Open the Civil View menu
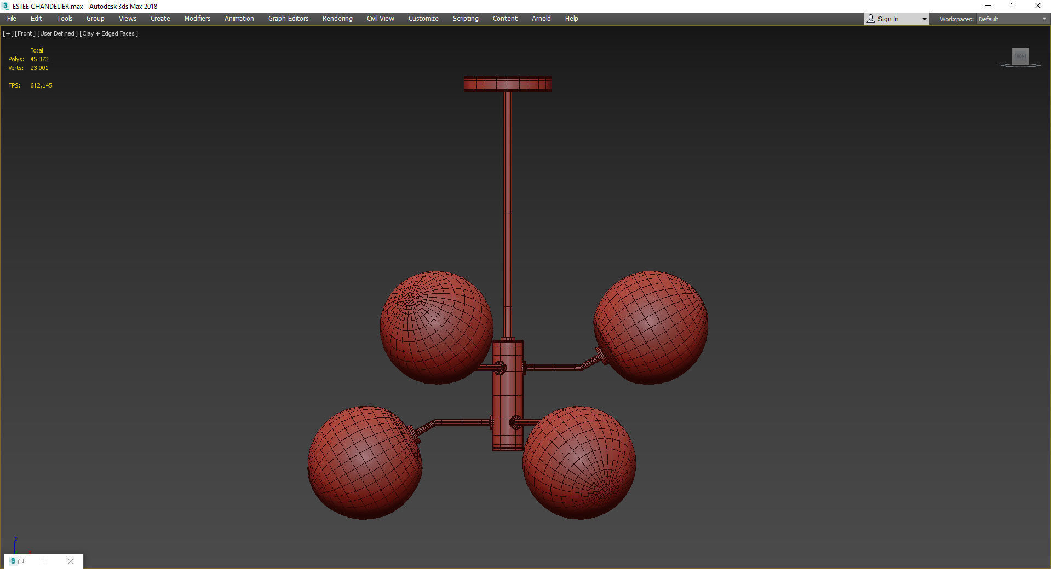The height and width of the screenshot is (569, 1051). coord(381,19)
